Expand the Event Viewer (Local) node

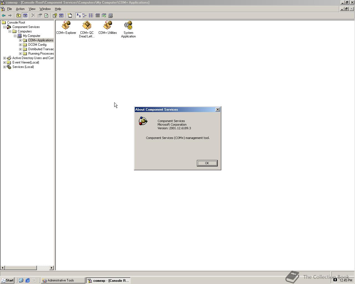[4, 62]
